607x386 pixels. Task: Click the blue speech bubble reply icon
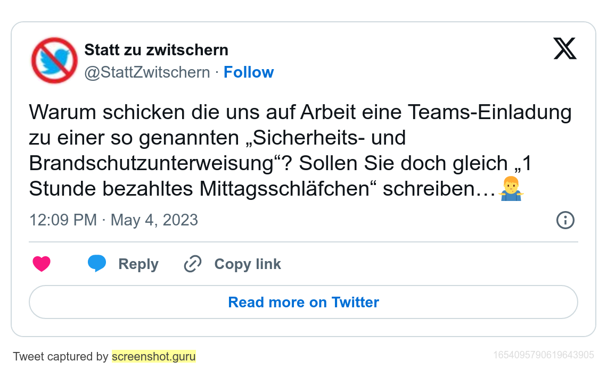96,264
